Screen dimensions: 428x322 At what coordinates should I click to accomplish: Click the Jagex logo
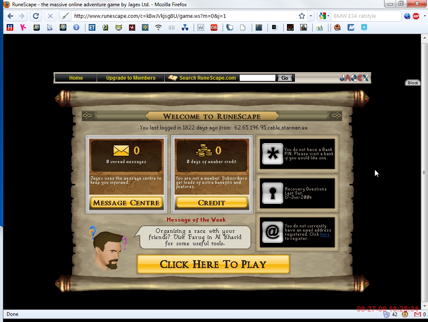coord(354,78)
